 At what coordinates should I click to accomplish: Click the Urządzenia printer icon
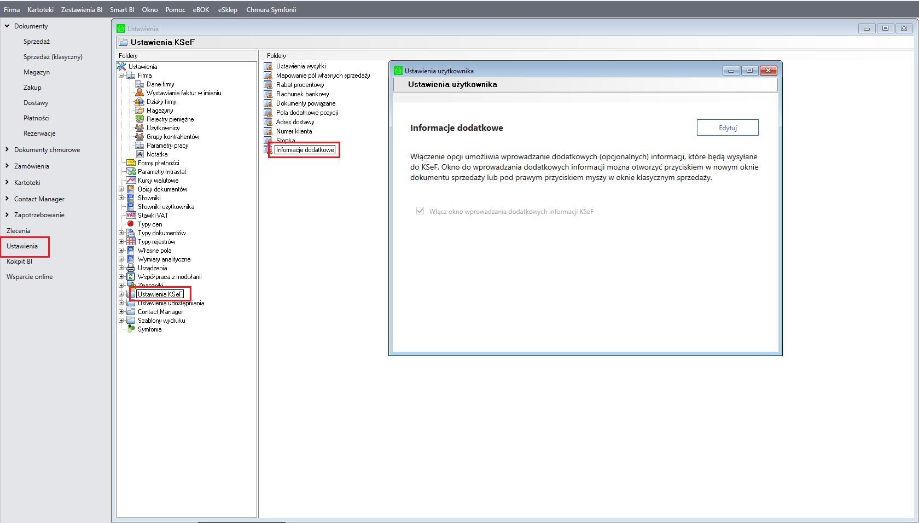pyautogui.click(x=131, y=268)
